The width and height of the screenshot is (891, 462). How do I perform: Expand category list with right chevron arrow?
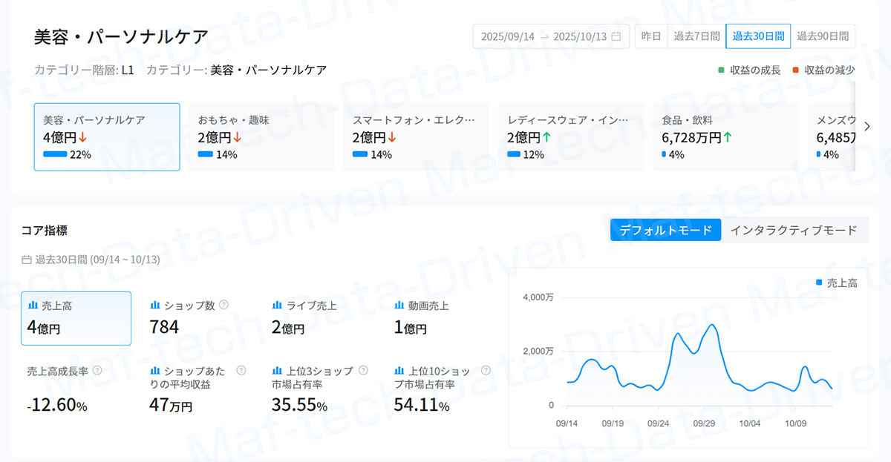pos(866,126)
